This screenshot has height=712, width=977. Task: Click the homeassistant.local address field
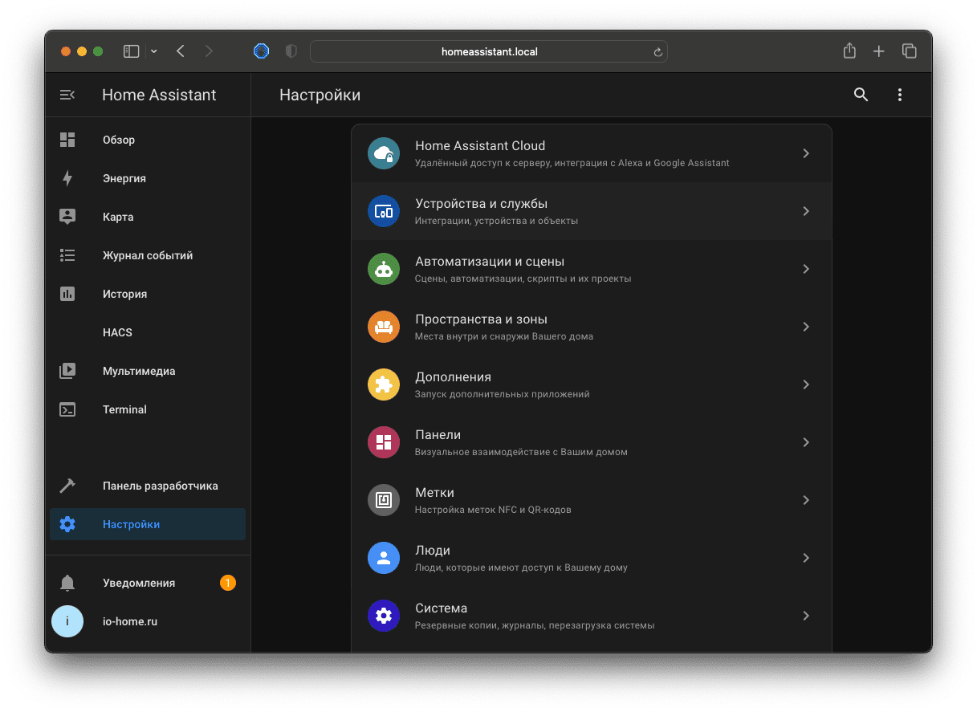(x=489, y=51)
